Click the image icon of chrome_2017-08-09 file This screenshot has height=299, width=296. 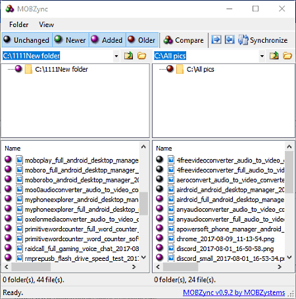171,239
